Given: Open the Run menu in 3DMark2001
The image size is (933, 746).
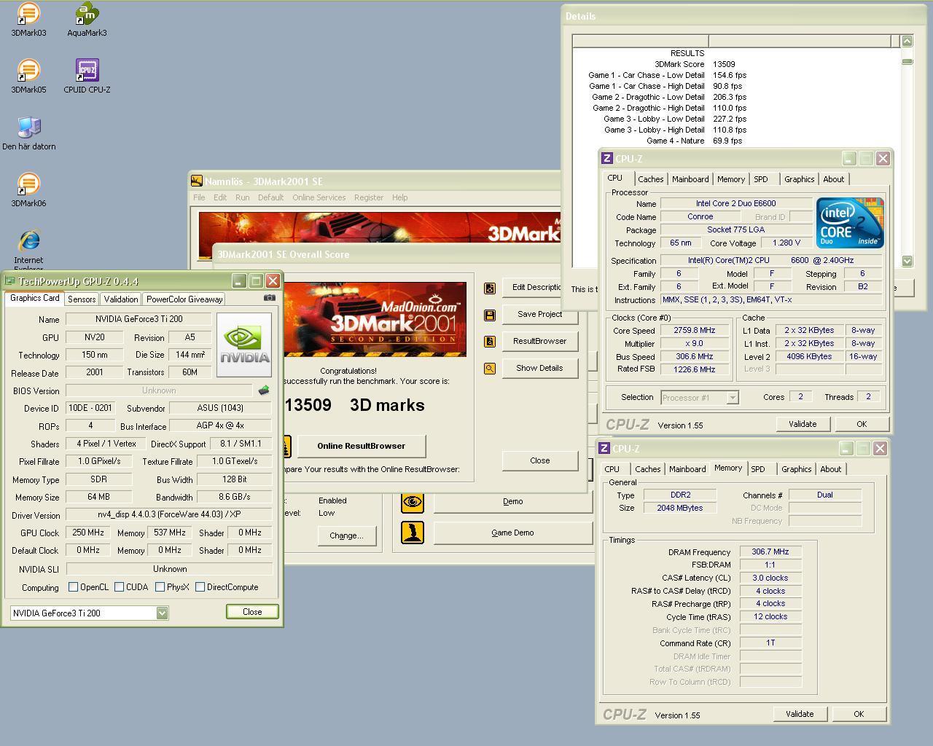Looking at the screenshot, I should pyautogui.click(x=242, y=197).
